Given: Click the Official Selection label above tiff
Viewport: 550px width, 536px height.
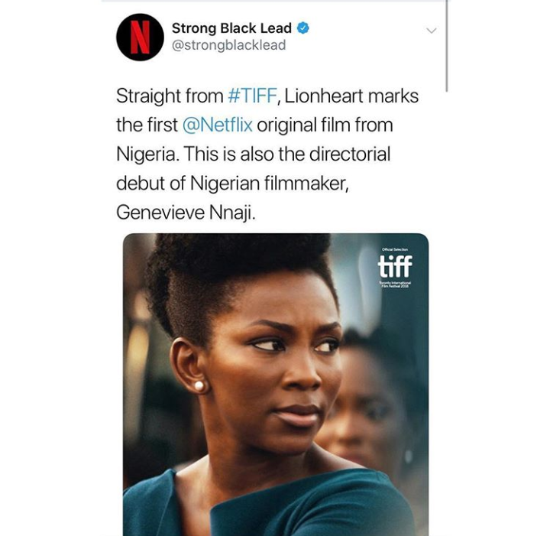Looking at the screenshot, I should click(395, 249).
